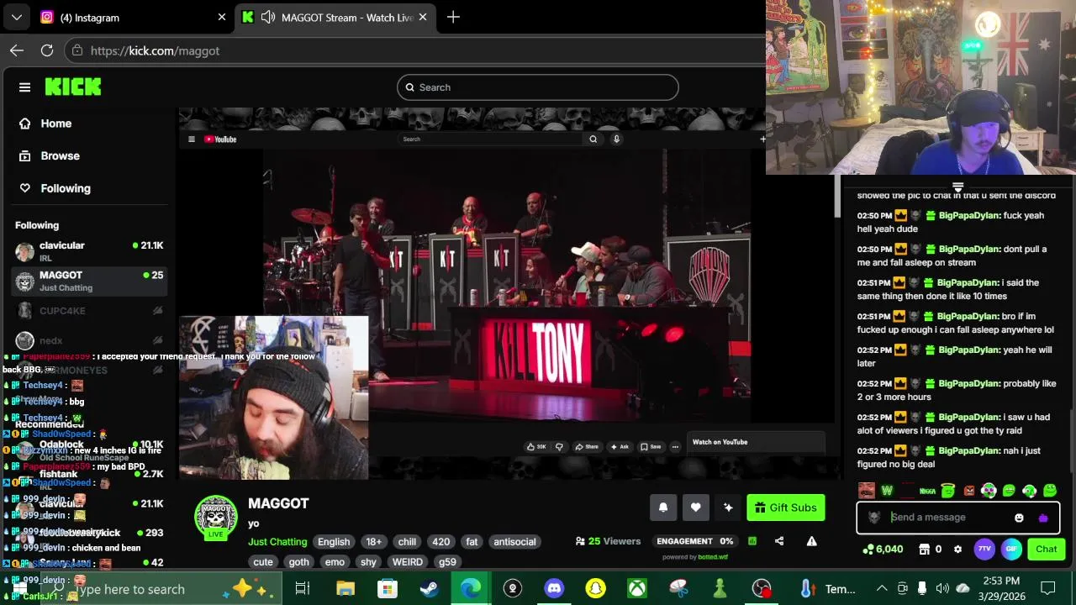Viewport: 1076px width, 605px height.
Task: Click Task View on the taskbar
Action: pos(303,588)
